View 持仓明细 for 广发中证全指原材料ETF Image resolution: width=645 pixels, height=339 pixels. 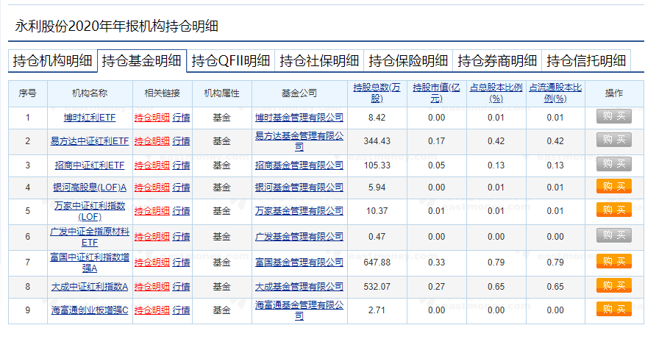click(152, 237)
